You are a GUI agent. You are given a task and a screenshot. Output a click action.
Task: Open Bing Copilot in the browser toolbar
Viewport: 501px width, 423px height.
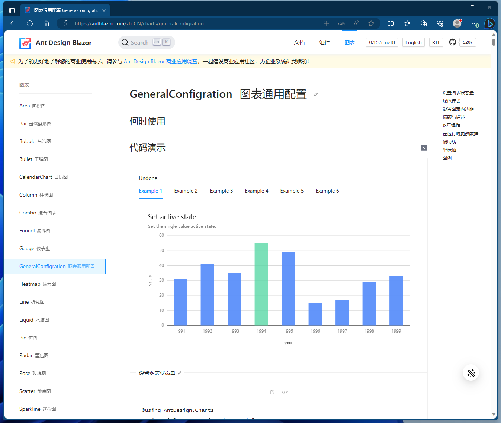pyautogui.click(x=490, y=23)
